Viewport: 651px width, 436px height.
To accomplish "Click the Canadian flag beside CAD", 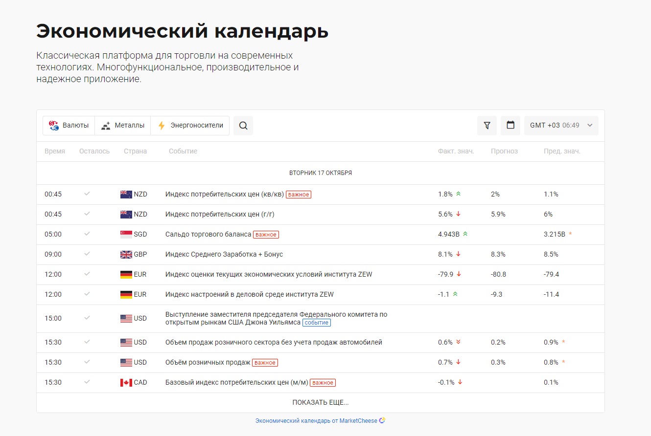I will [126, 383].
